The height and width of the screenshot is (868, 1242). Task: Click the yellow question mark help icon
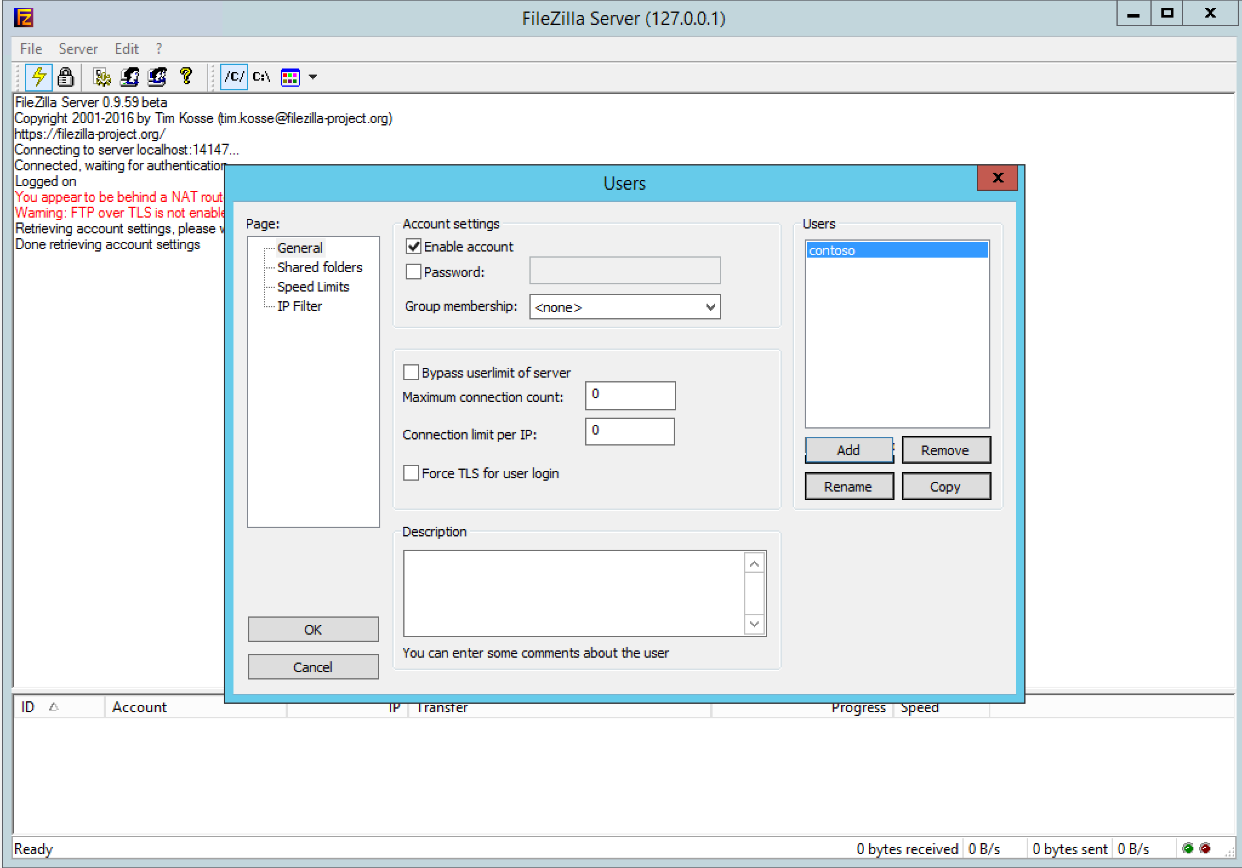coord(186,77)
